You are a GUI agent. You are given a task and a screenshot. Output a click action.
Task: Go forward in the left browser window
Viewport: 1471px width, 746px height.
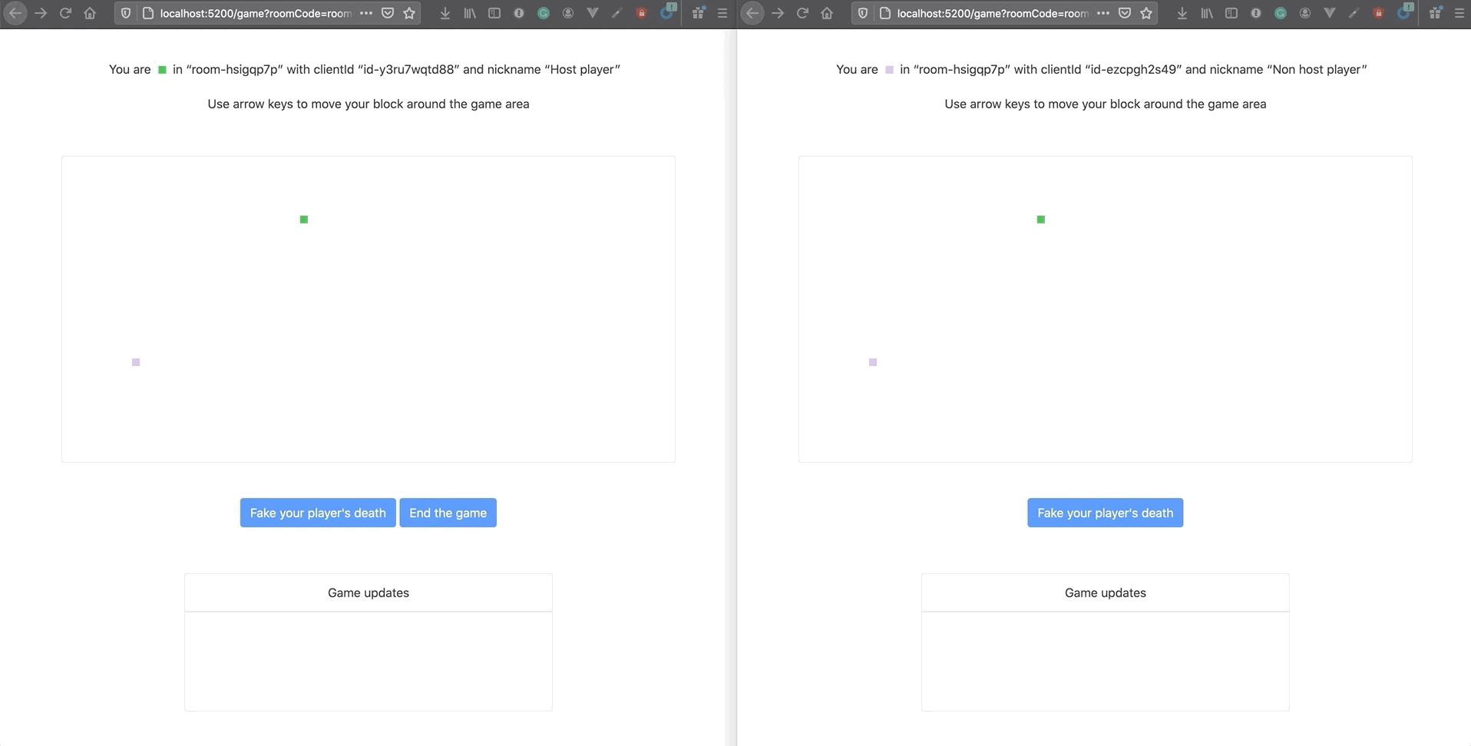[x=41, y=13]
